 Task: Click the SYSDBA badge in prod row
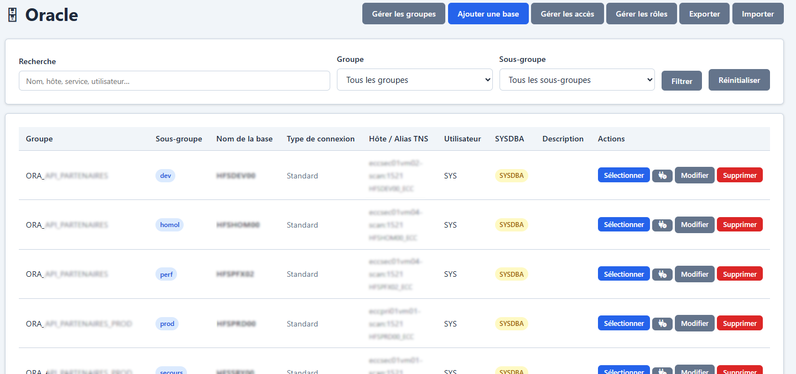512,323
